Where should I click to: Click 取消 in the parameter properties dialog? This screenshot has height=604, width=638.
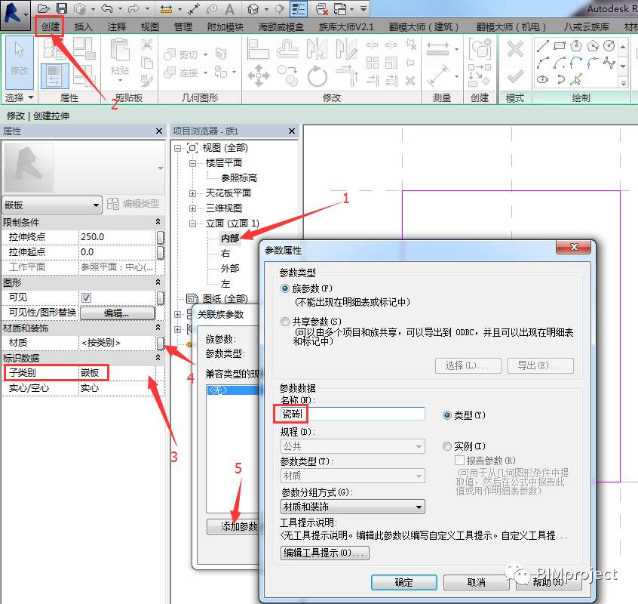(x=477, y=582)
